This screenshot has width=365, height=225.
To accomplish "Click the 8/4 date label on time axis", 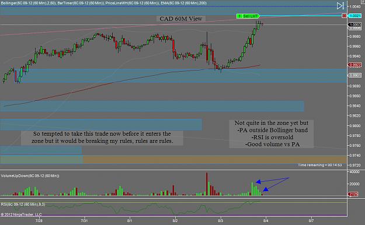I will (266, 220).
